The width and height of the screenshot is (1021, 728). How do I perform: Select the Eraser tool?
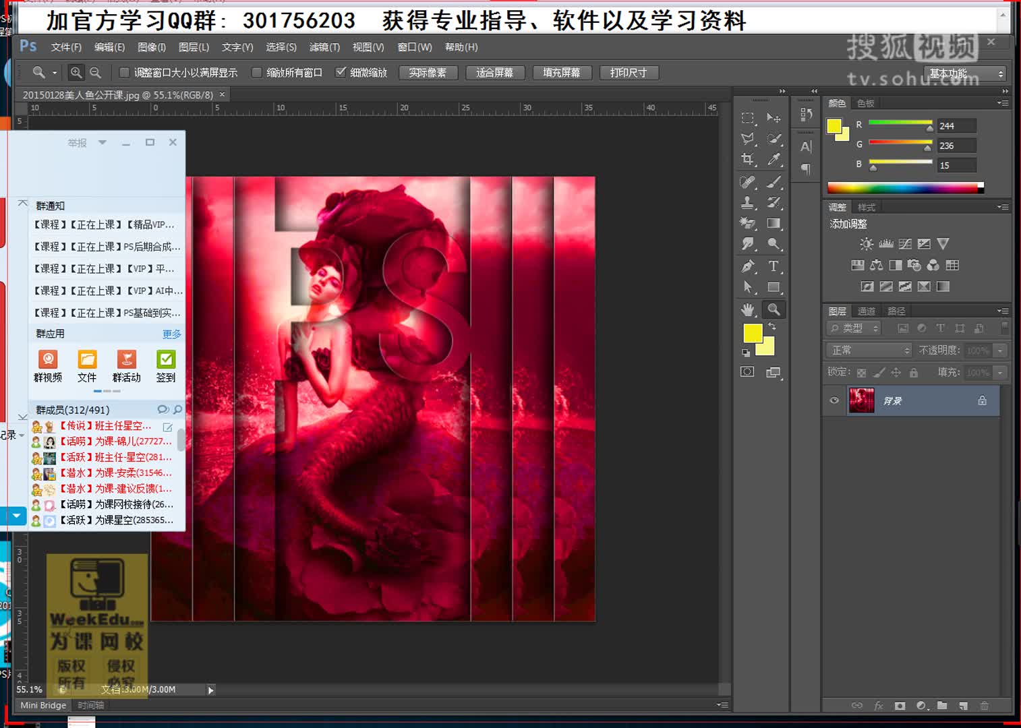click(x=747, y=223)
